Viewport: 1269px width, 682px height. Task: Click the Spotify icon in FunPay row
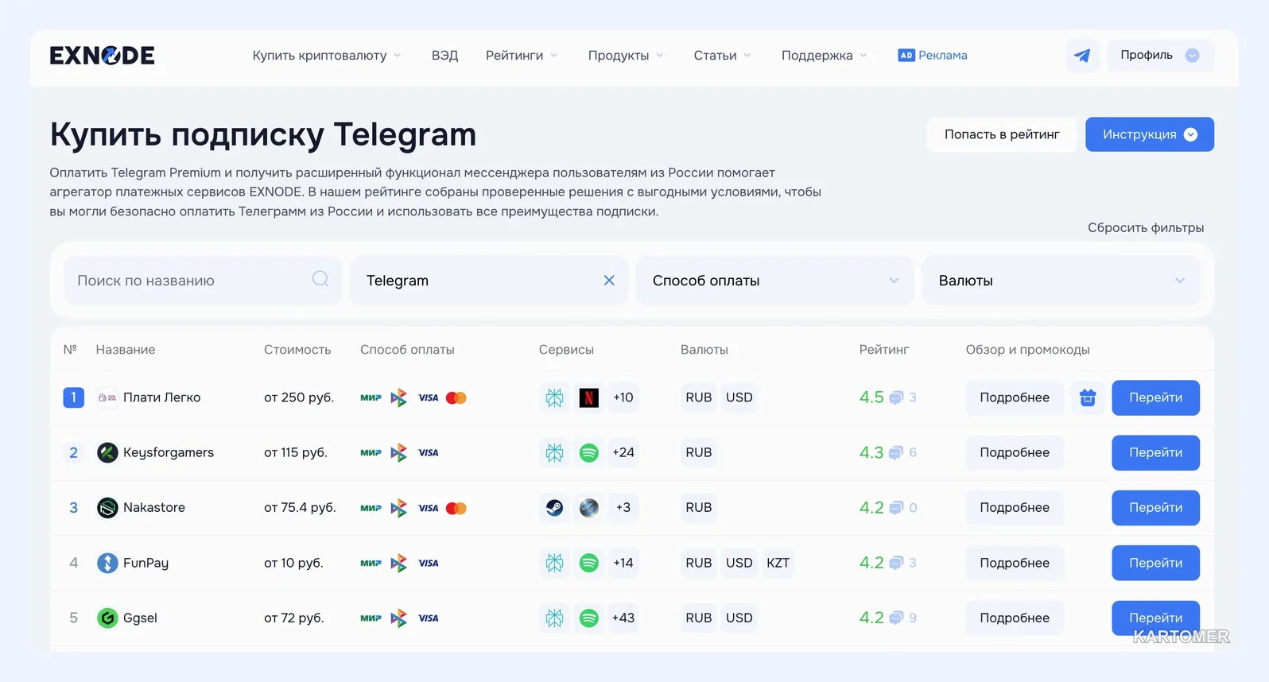[x=588, y=563]
